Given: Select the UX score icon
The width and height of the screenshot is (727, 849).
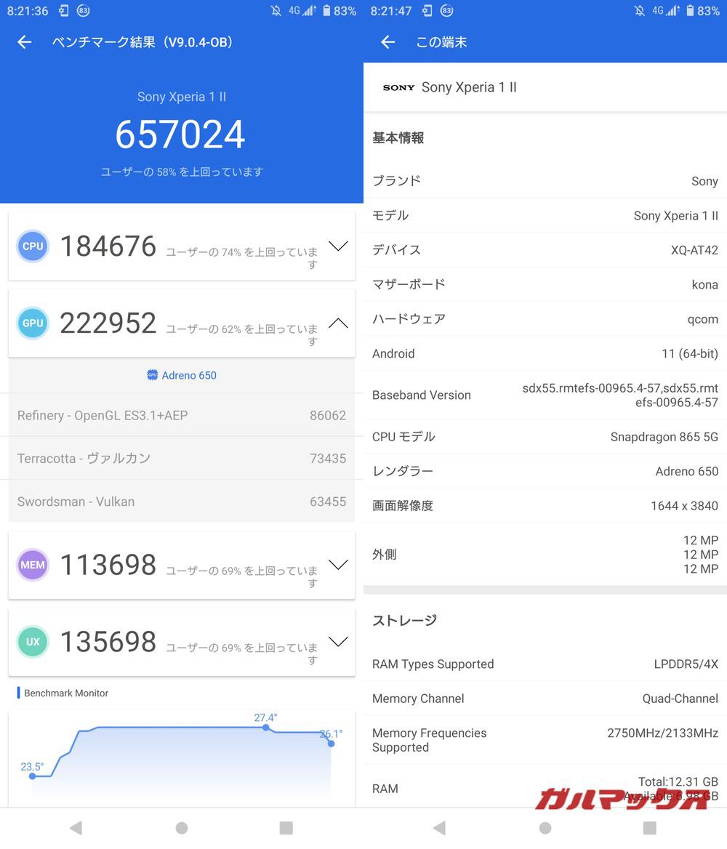Looking at the screenshot, I should [32, 642].
